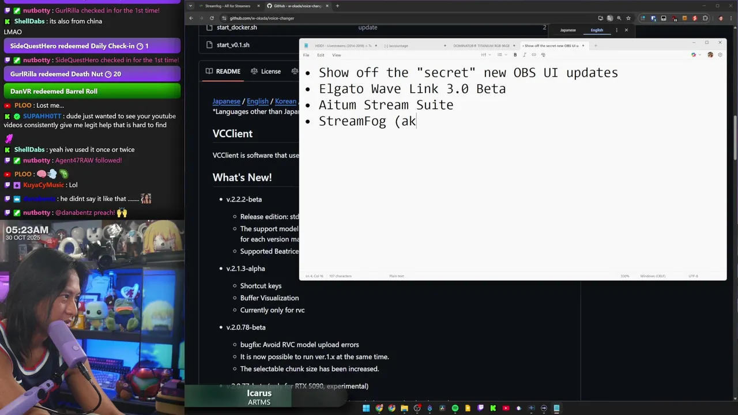This screenshot has width=738, height=415.
Task: Add a new Notepad tab
Action: (596, 46)
